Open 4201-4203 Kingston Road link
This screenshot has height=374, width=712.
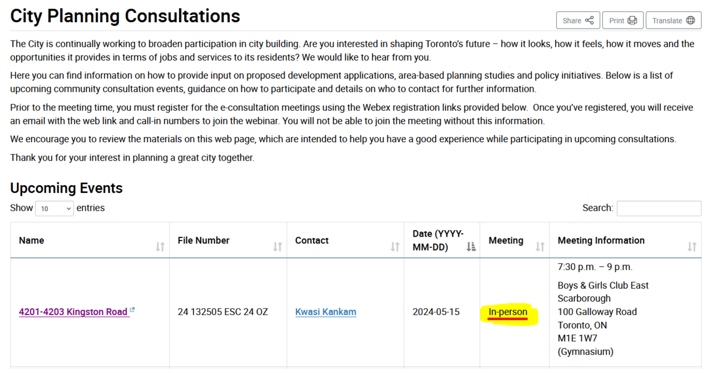[x=73, y=312]
